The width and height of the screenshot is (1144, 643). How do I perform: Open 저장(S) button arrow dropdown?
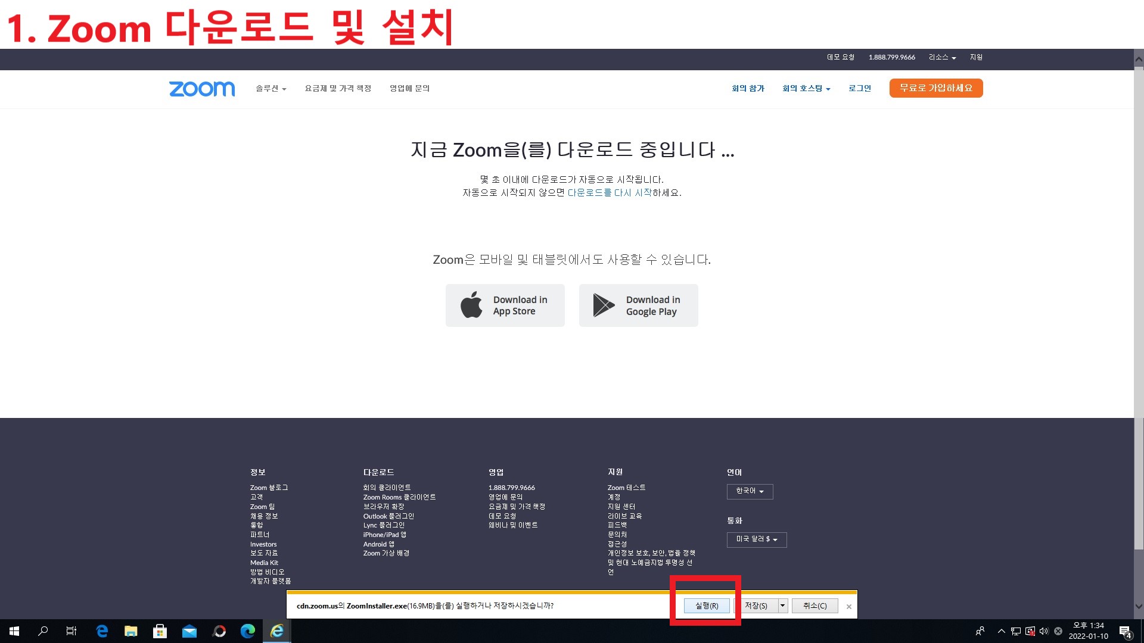(783, 605)
